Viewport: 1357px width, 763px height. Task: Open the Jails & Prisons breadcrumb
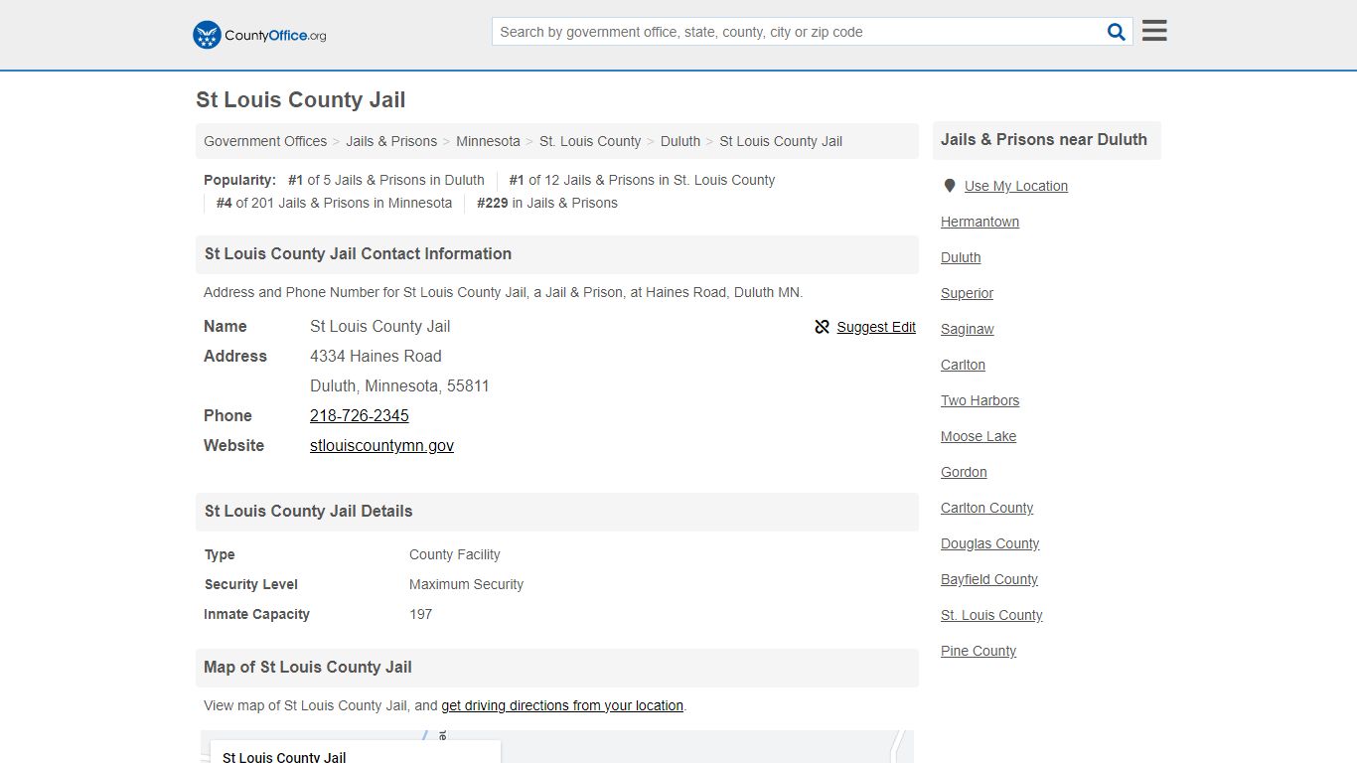391,141
